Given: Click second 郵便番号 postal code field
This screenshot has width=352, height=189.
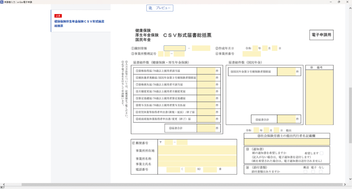Looking at the screenshot, I should pos(182,142).
